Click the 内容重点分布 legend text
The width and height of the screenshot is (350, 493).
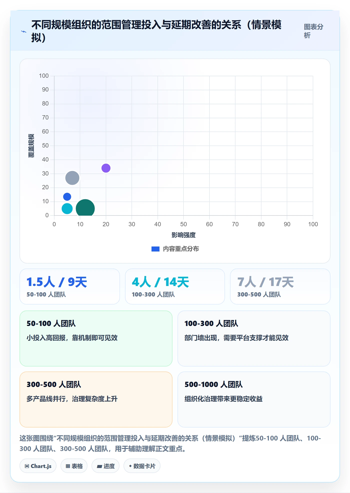pyautogui.click(x=181, y=249)
